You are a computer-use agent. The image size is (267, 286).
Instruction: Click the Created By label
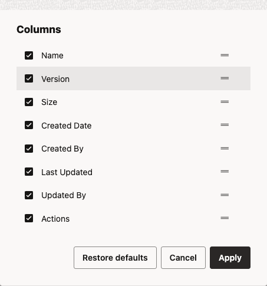(x=62, y=149)
